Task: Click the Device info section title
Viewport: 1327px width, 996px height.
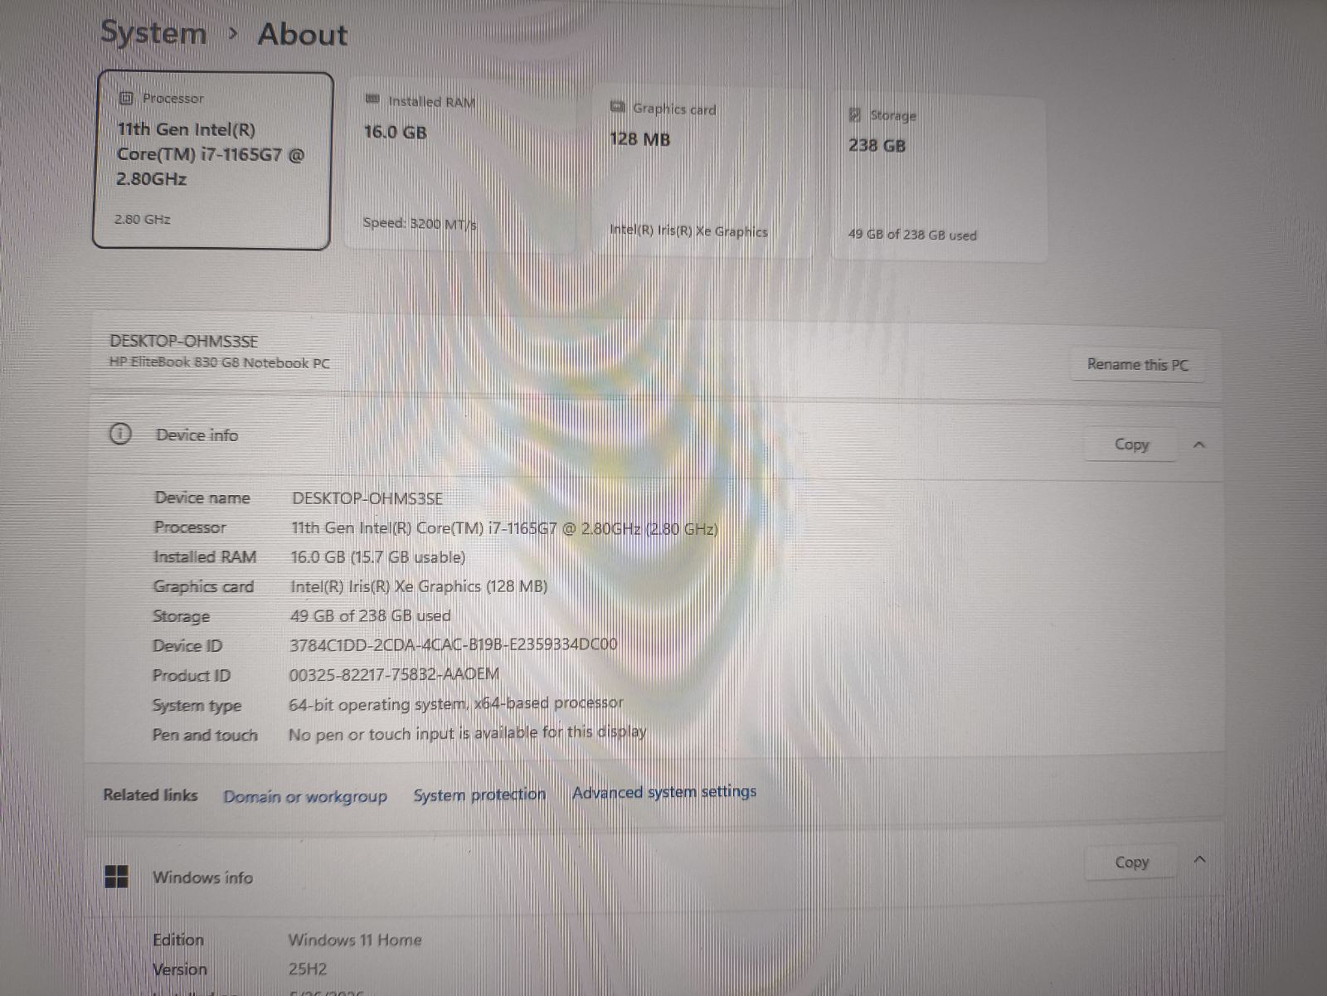Action: point(197,435)
